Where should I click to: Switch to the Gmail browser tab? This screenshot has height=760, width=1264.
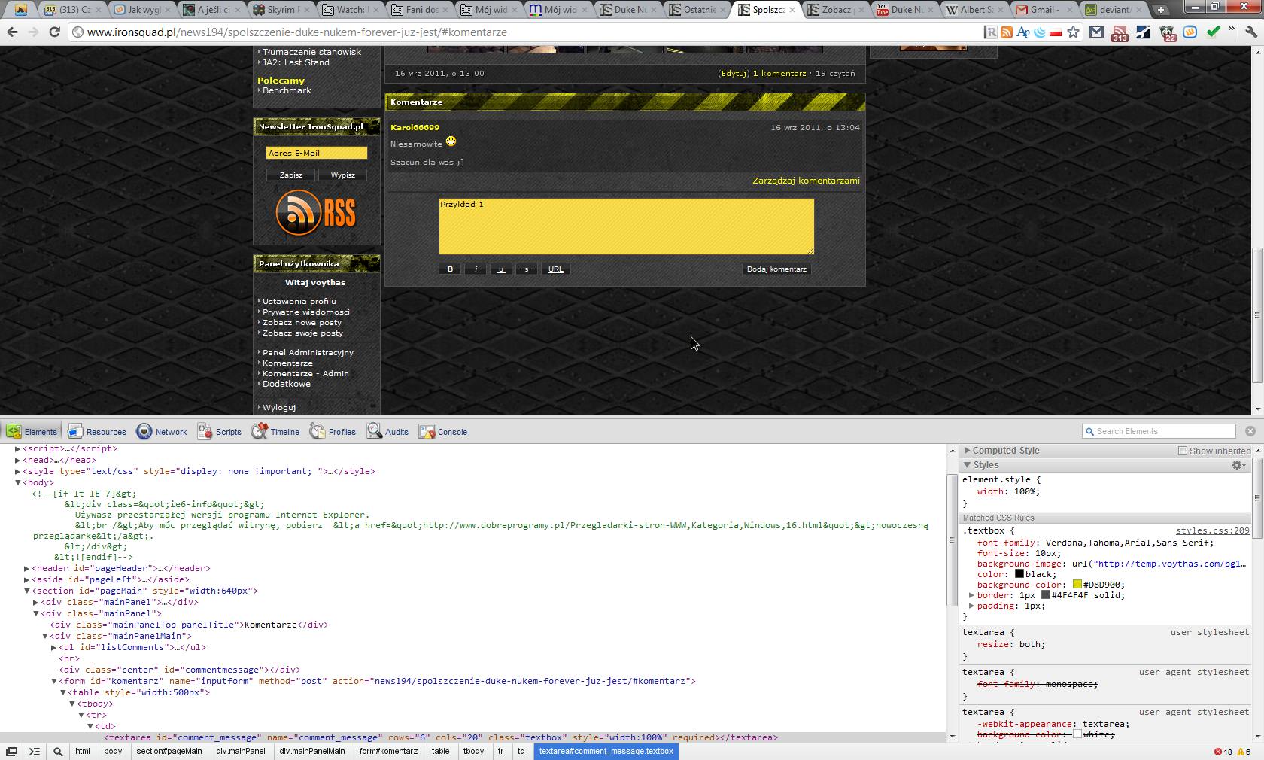(1043, 10)
